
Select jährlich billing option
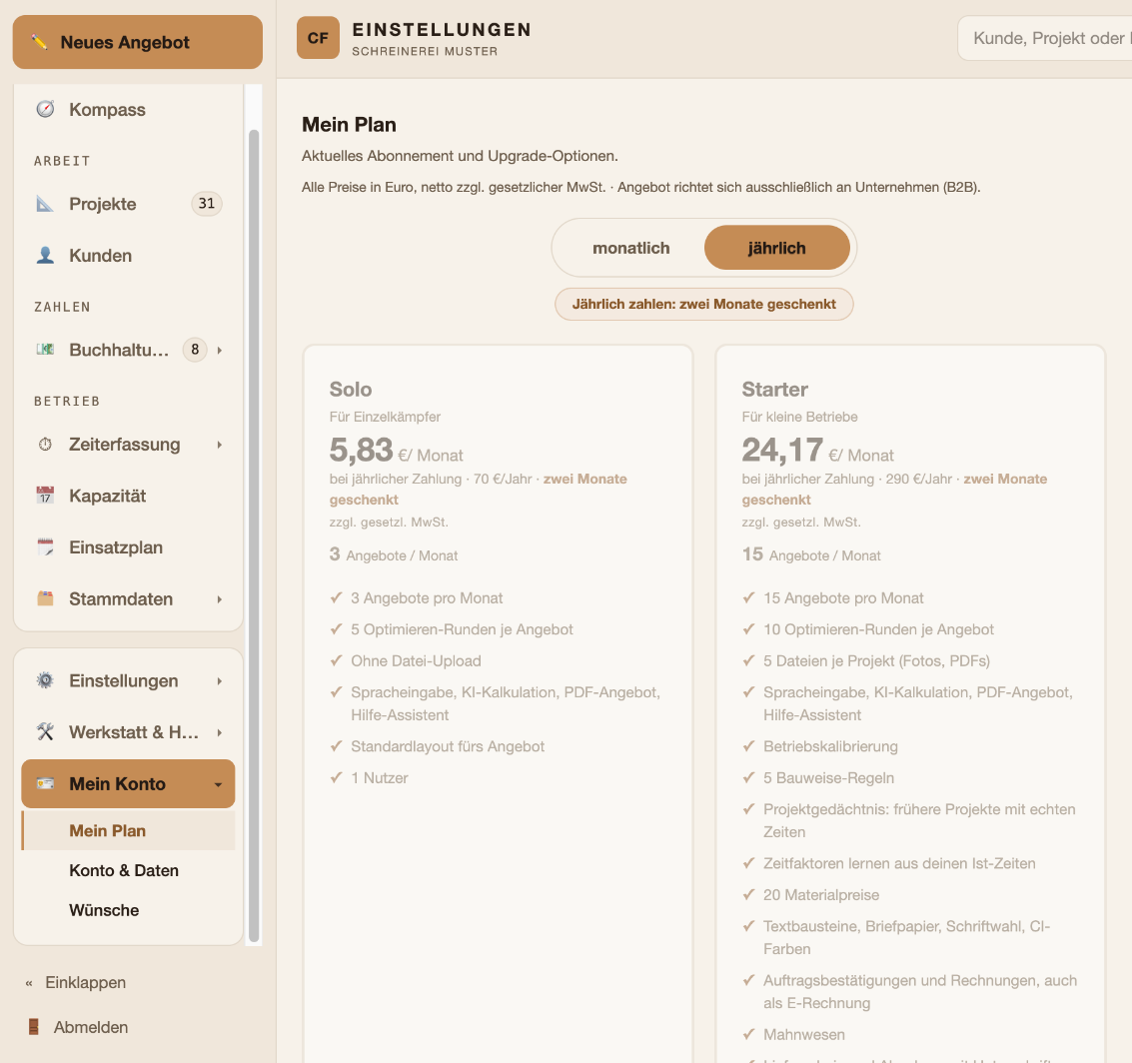(776, 248)
